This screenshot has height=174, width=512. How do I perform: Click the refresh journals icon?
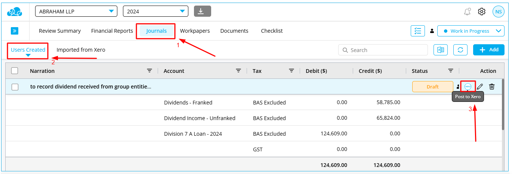pyautogui.click(x=460, y=50)
